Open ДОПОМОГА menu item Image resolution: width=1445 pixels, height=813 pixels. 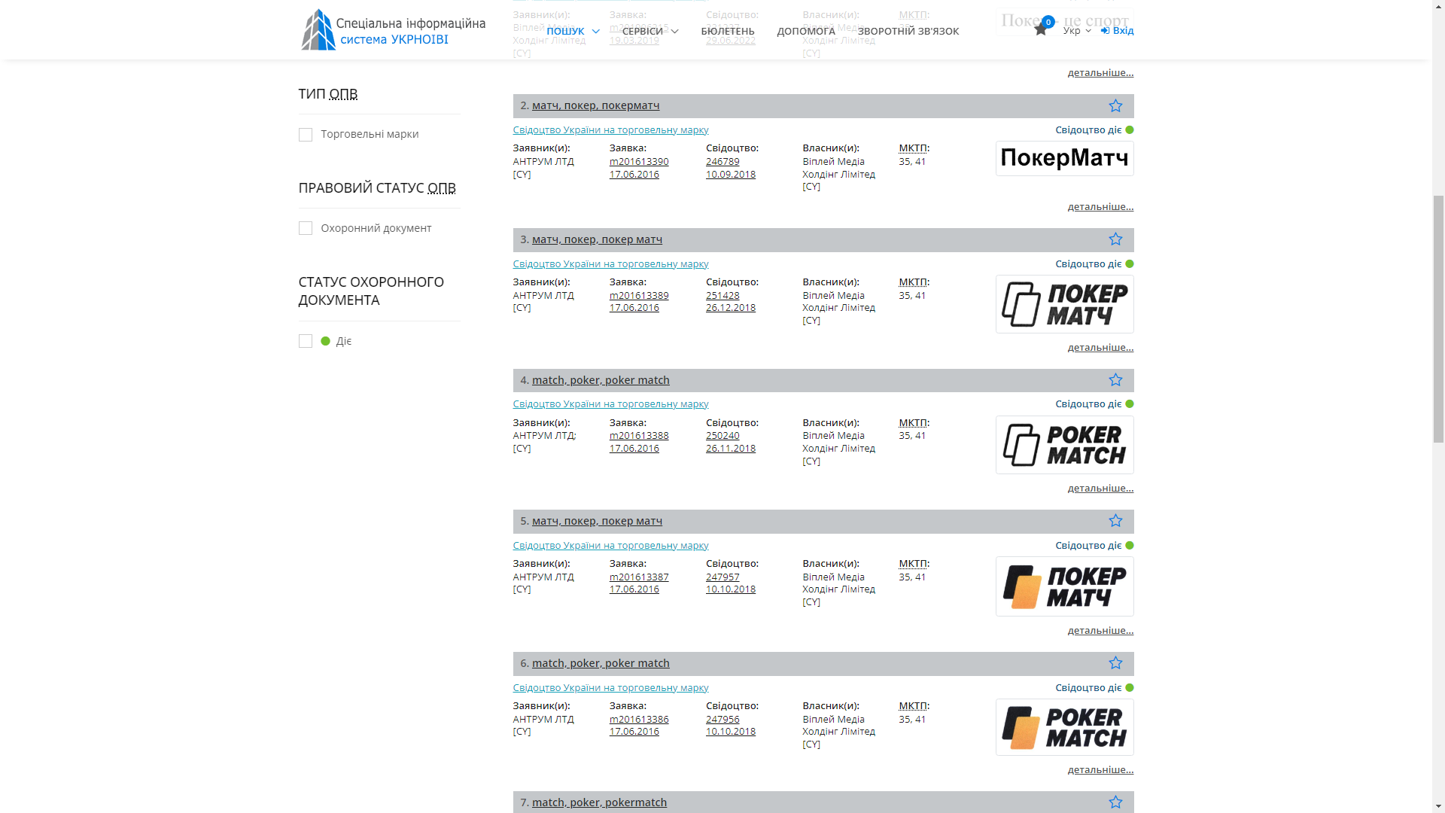coord(805,31)
